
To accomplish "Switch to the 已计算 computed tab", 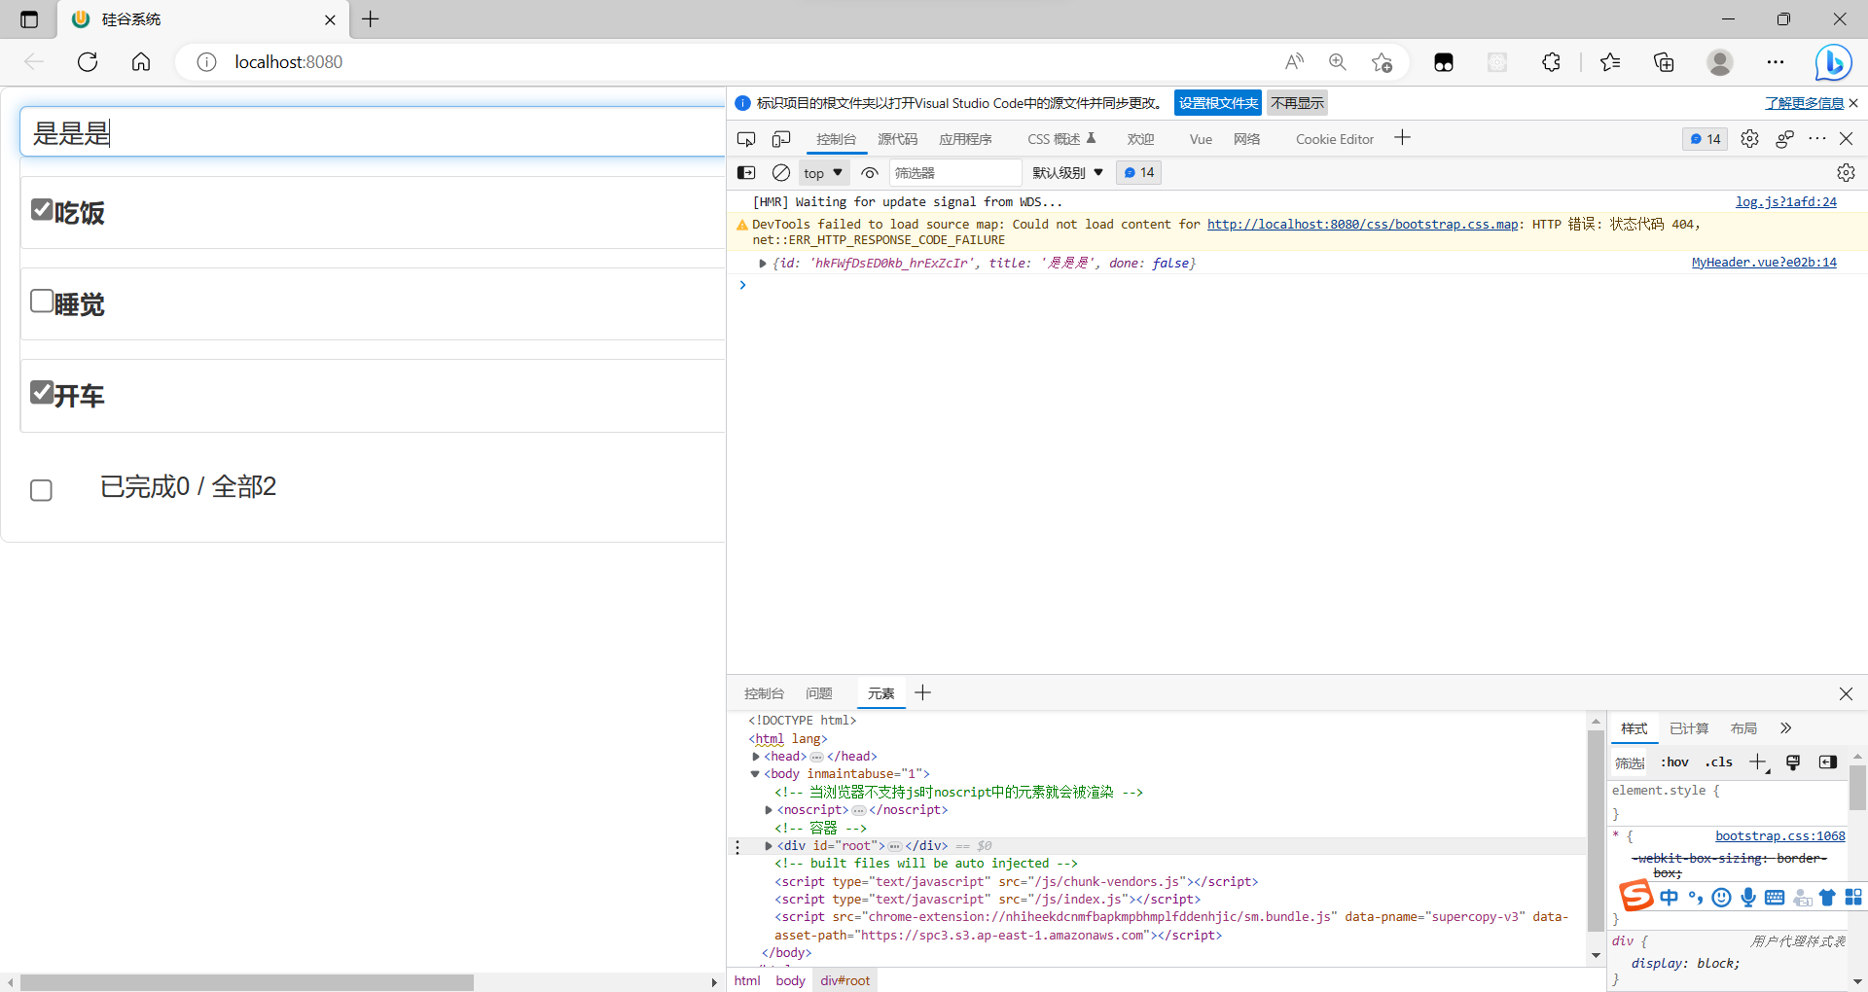I will pyautogui.click(x=1689, y=728).
